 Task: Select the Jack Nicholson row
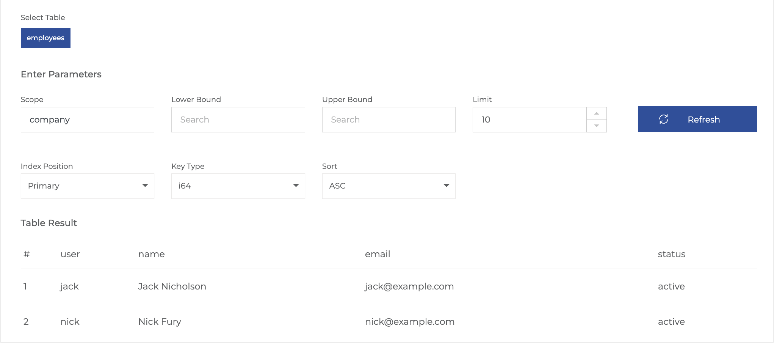tap(172, 286)
